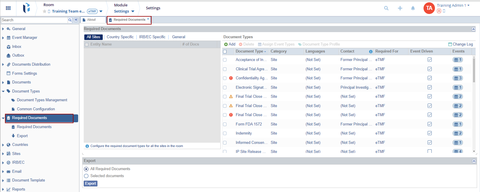This screenshot has height=192, width=480.
Task: Switch to the Country Specific tab
Action: [120, 37]
